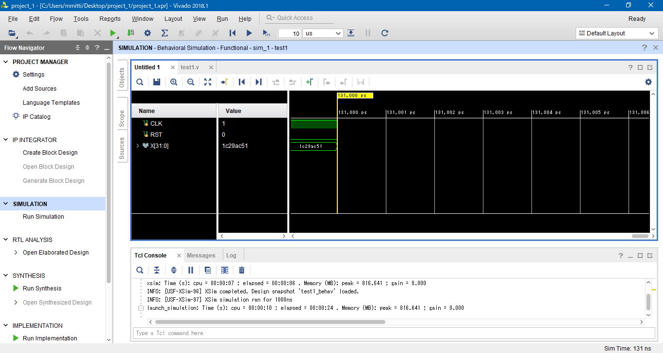
Task: Go to next transition in waveform
Action: tap(259, 82)
